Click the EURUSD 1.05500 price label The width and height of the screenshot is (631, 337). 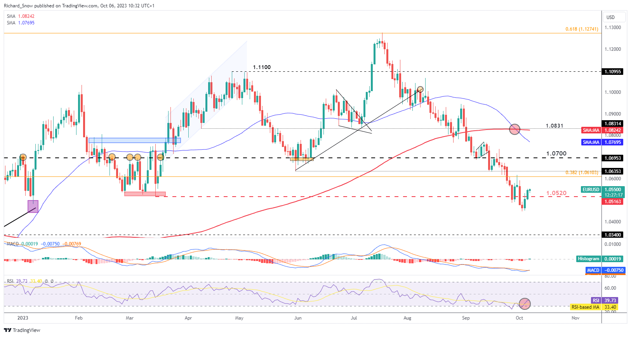click(x=602, y=190)
